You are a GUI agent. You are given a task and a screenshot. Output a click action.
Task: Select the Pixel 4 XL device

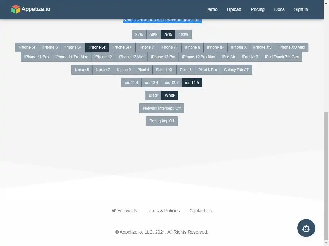(164, 70)
